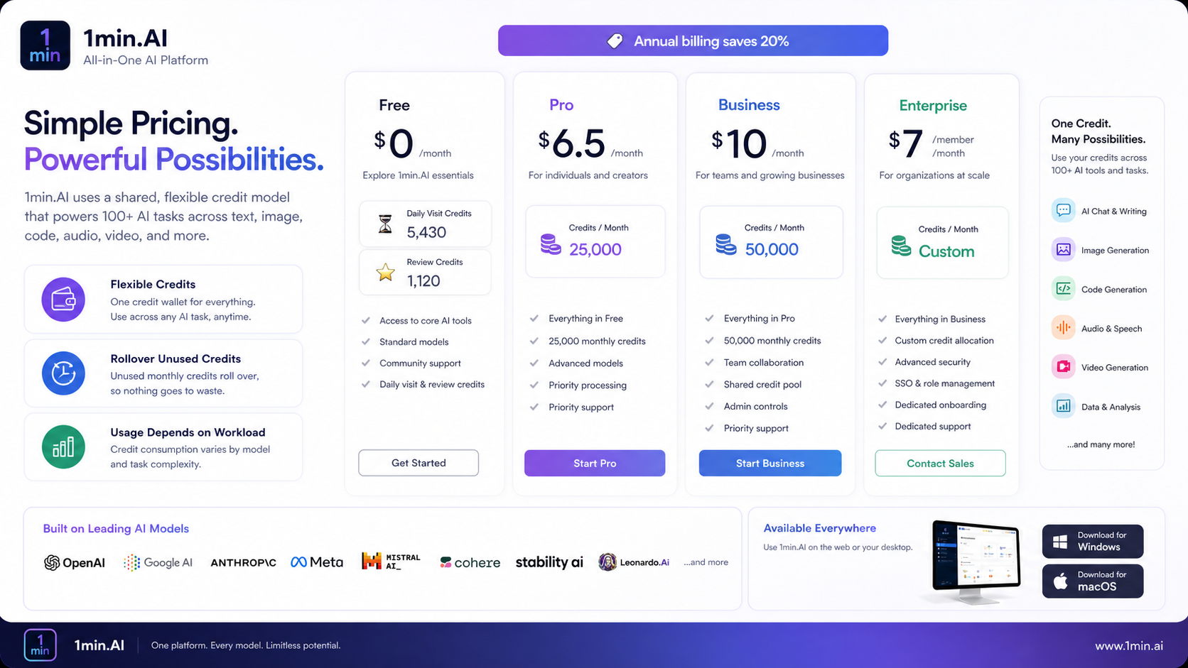The width and height of the screenshot is (1188, 668).
Task: Click the Free plan title
Action: pos(394,105)
